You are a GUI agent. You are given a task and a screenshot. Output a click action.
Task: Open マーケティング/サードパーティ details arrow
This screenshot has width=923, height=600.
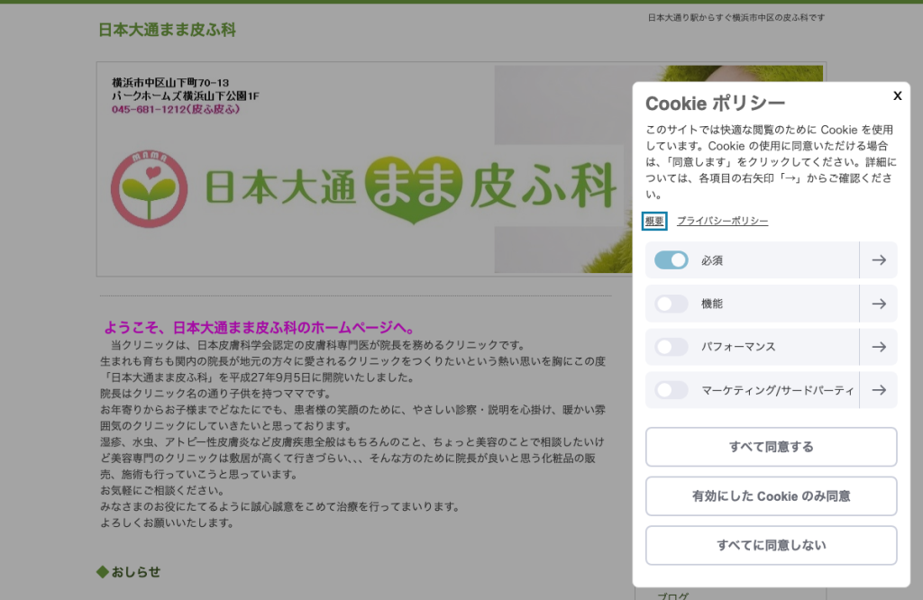click(x=879, y=390)
